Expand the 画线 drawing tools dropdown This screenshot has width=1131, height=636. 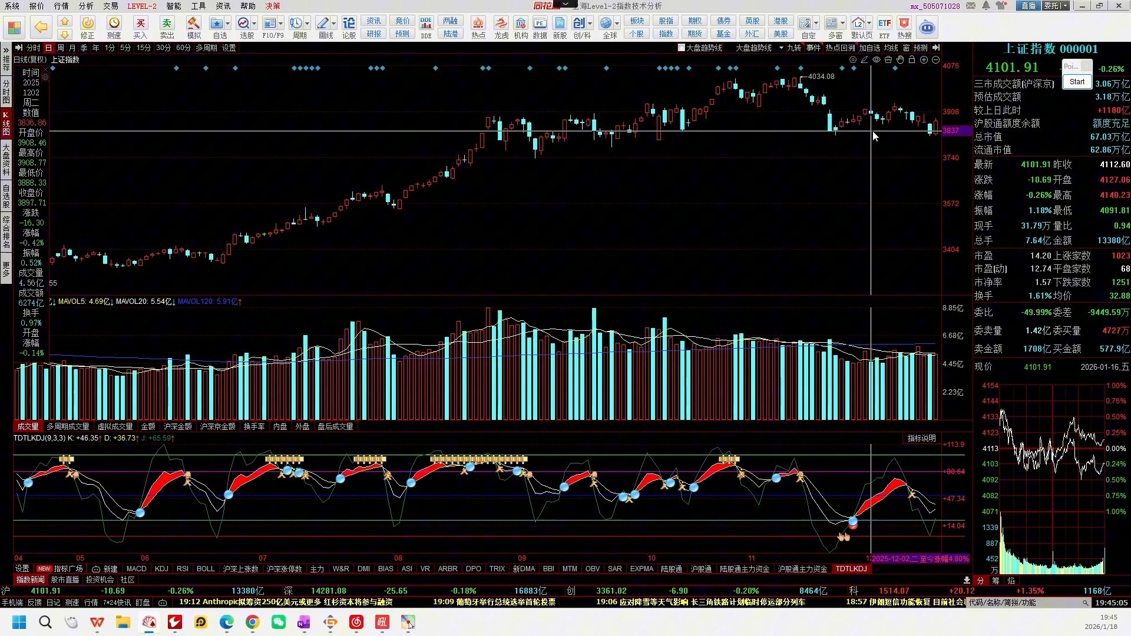click(x=334, y=24)
